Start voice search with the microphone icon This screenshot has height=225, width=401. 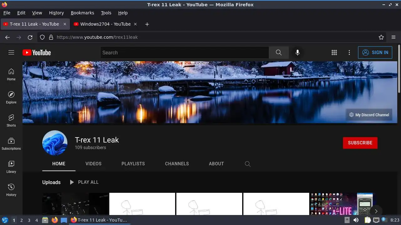298,52
